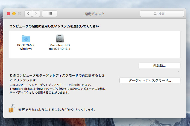Click the "Windows" label under BOOTCAMP

[26, 49]
